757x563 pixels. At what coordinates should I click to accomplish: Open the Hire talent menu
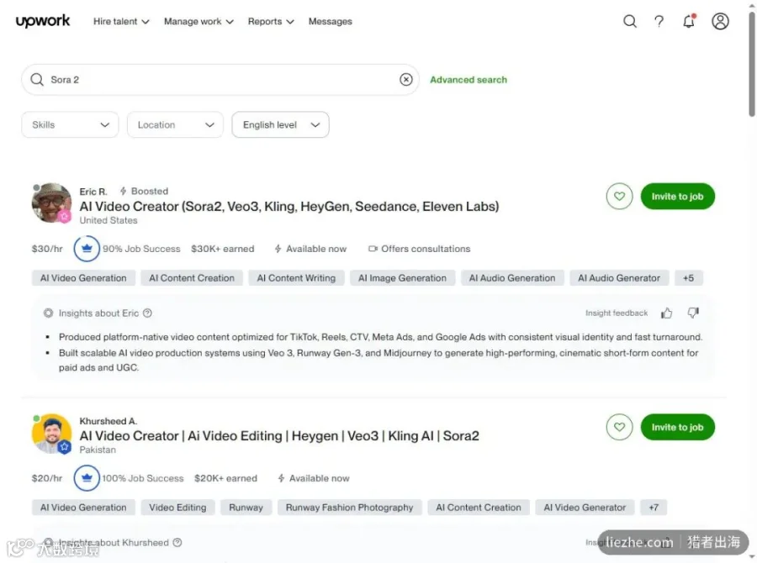[121, 21]
